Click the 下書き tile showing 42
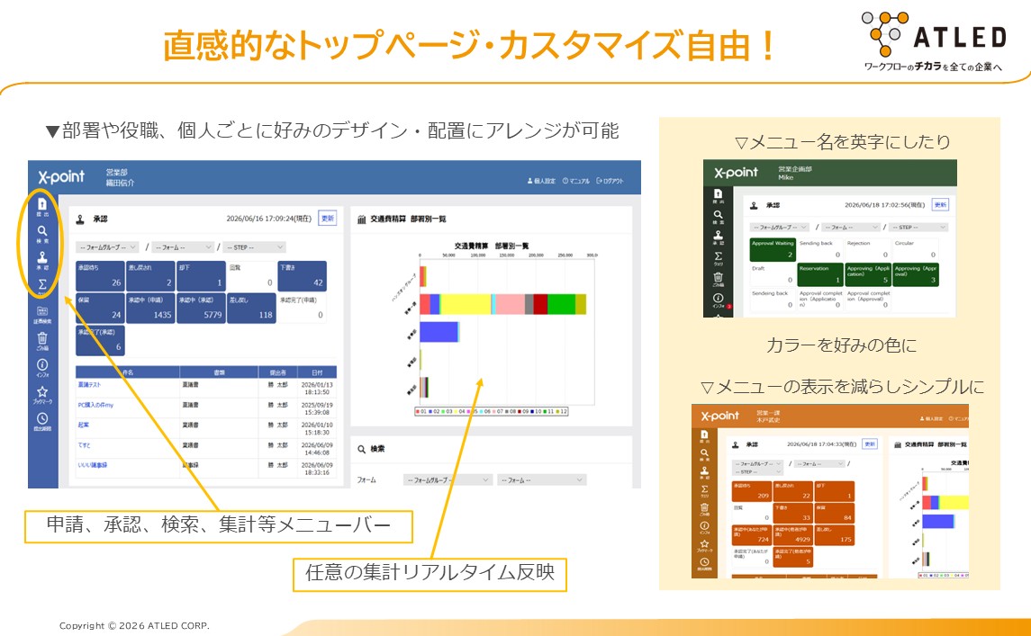 coord(302,276)
